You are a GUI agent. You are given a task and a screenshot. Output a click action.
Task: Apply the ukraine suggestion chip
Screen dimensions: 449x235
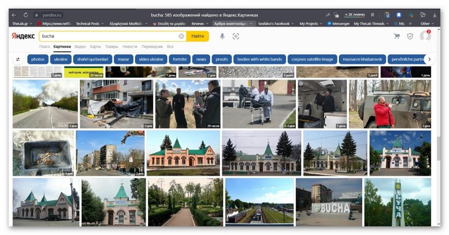pos(61,59)
